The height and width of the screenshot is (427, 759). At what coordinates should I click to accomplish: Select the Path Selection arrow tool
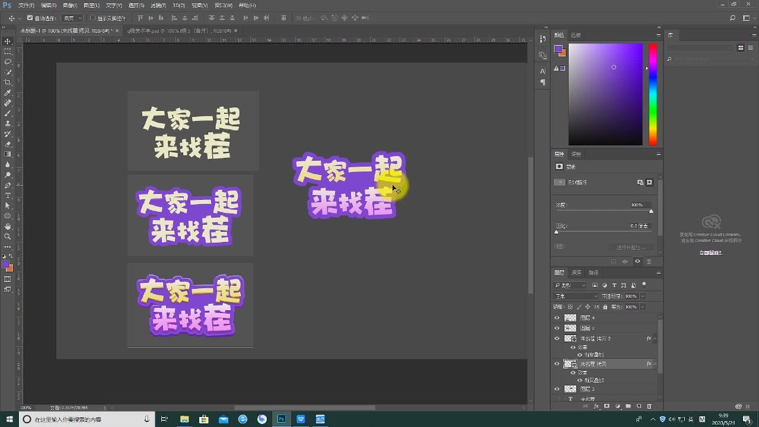coord(8,206)
